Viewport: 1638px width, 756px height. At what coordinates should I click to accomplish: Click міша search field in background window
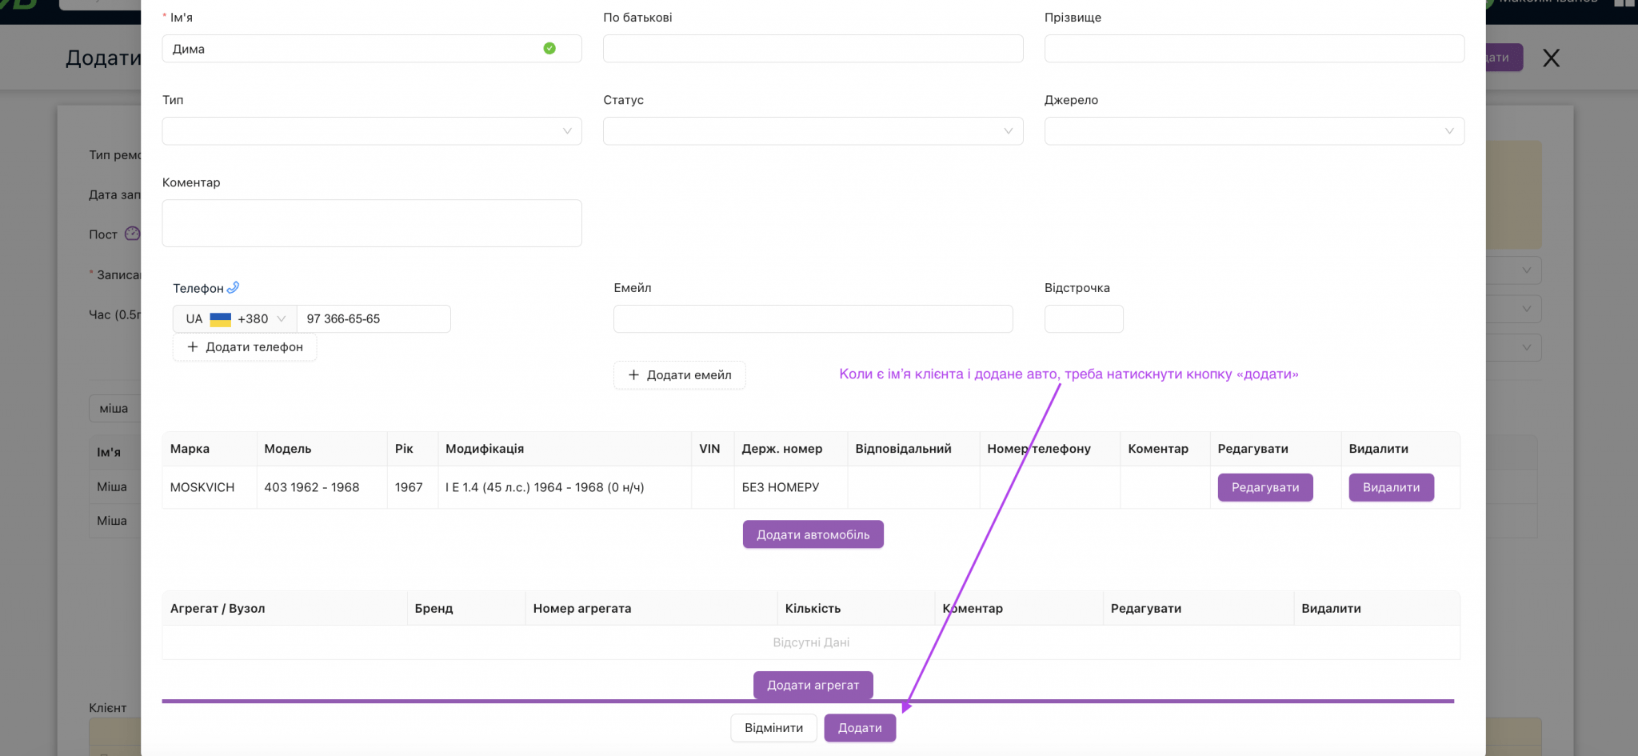(x=114, y=408)
